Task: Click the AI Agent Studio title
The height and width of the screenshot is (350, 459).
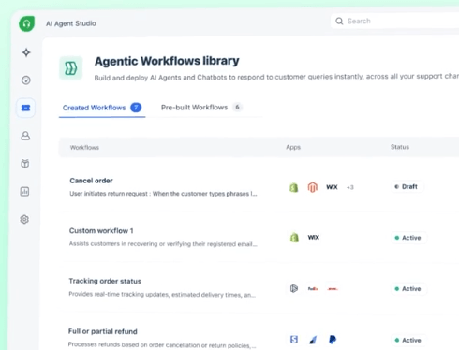Action: point(71,23)
